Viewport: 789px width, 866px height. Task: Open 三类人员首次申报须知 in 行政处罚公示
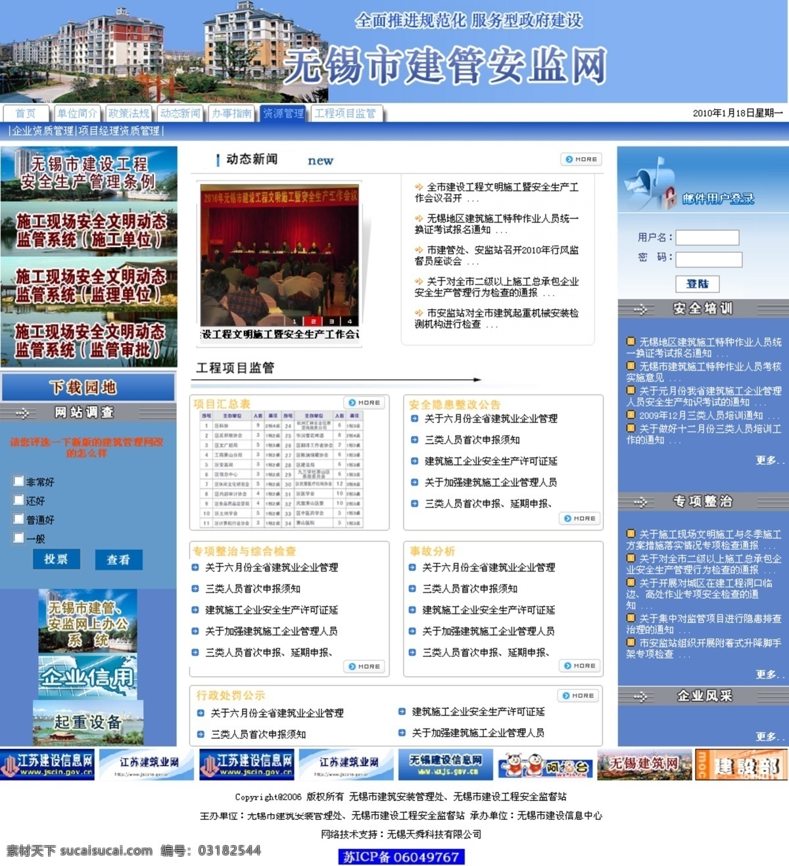(258, 735)
